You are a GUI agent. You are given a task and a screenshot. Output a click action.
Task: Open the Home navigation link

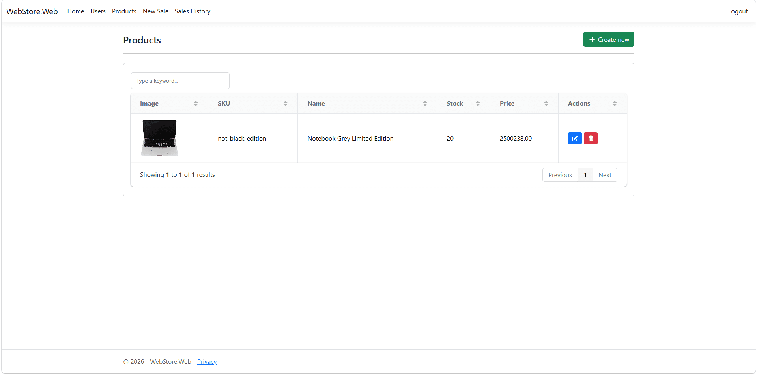pos(76,11)
